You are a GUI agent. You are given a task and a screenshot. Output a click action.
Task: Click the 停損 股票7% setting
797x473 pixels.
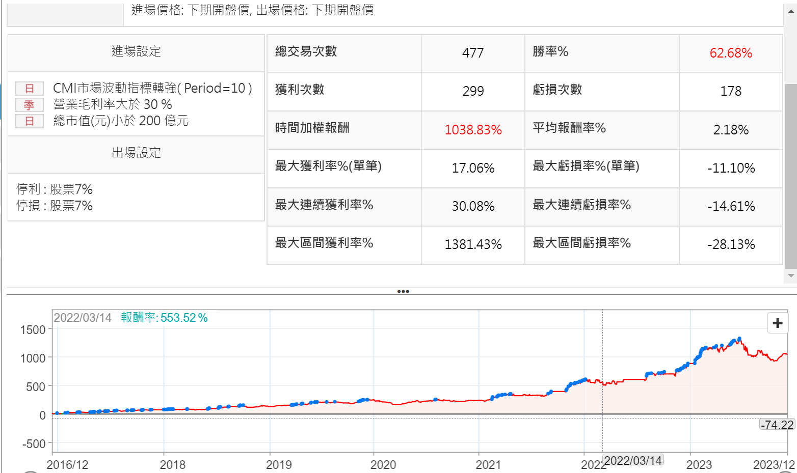[x=55, y=206]
